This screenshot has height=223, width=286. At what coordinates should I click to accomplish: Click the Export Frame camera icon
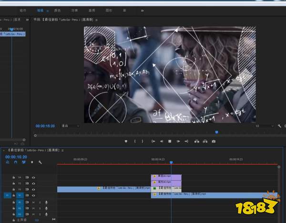coord(213,141)
